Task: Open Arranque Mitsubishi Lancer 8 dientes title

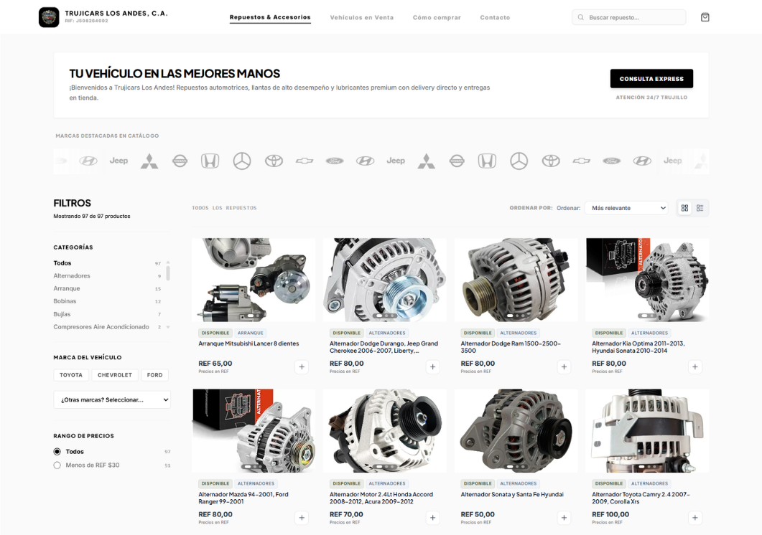Action: (248, 344)
